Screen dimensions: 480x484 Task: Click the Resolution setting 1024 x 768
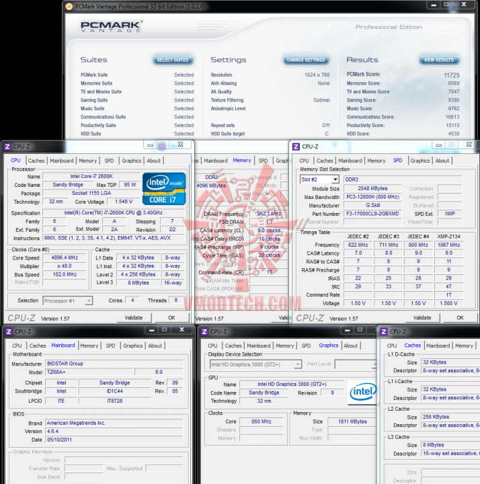pos(317,75)
